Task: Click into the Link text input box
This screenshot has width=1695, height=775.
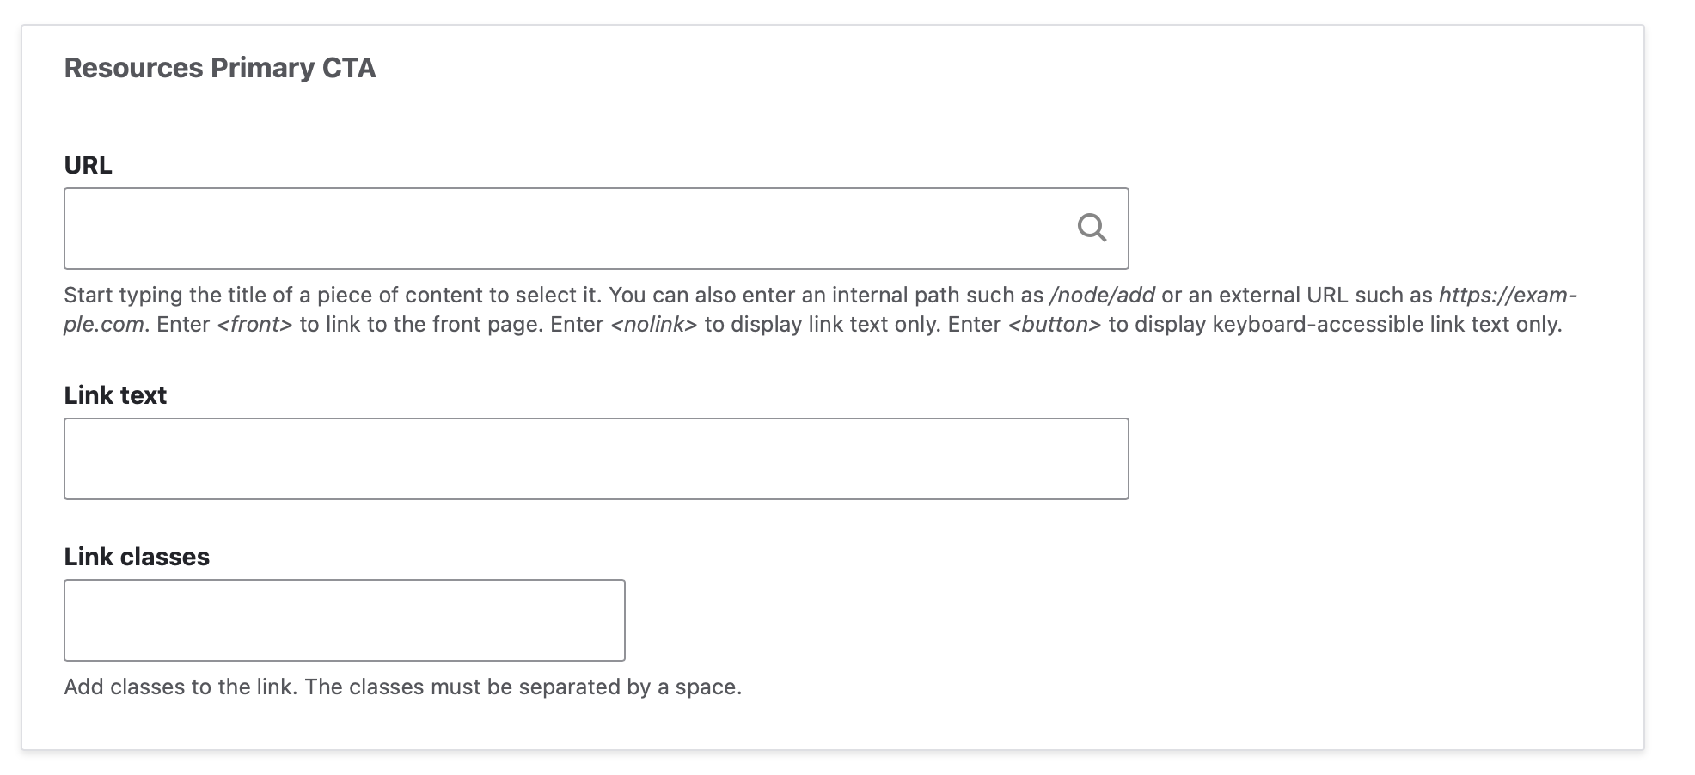Action: (596, 459)
